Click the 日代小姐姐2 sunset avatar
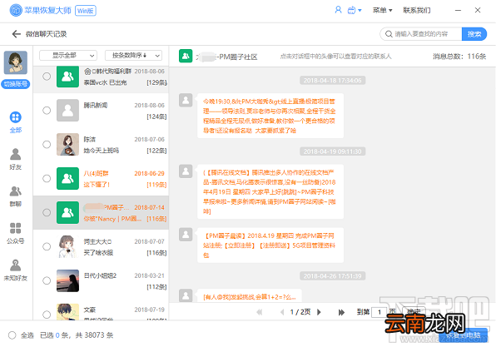Viewport: 496px width, 347px height. click(67, 280)
